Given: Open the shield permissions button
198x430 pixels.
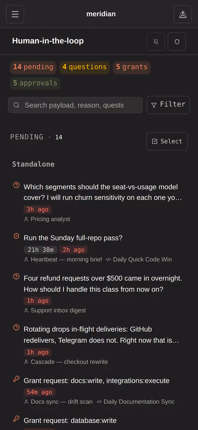Looking at the screenshot, I should 177,42.
